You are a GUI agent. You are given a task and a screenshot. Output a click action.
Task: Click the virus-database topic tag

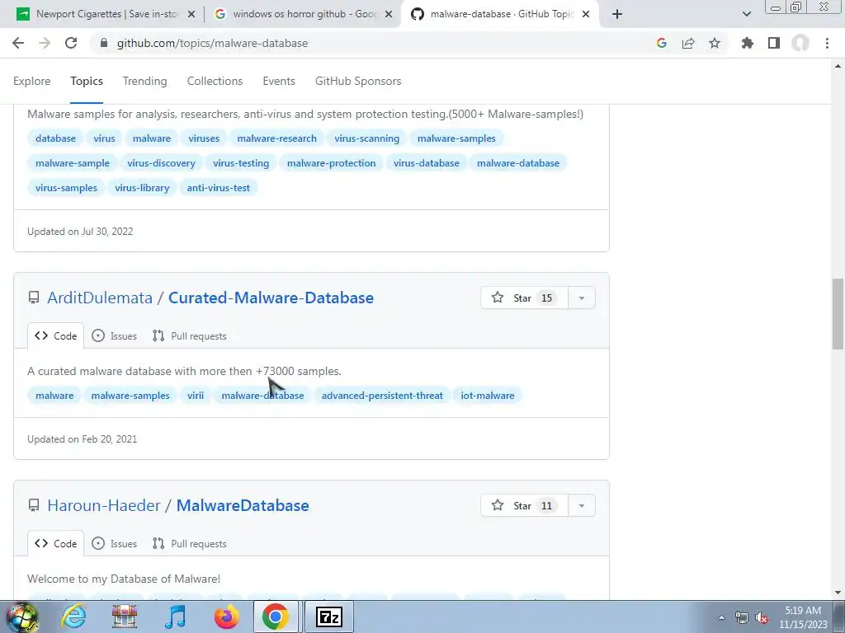tap(427, 163)
